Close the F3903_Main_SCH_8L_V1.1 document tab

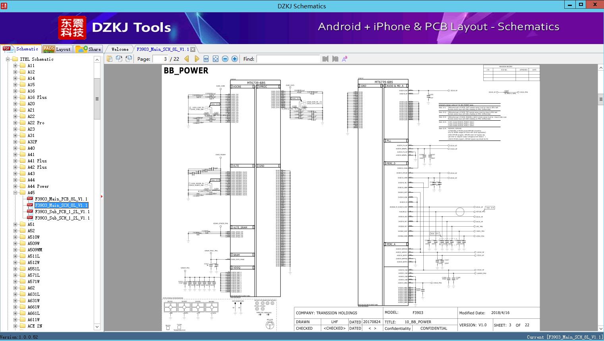193,49
